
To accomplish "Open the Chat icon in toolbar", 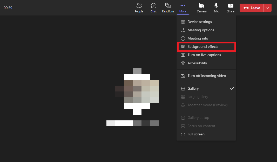I will point(153,6).
